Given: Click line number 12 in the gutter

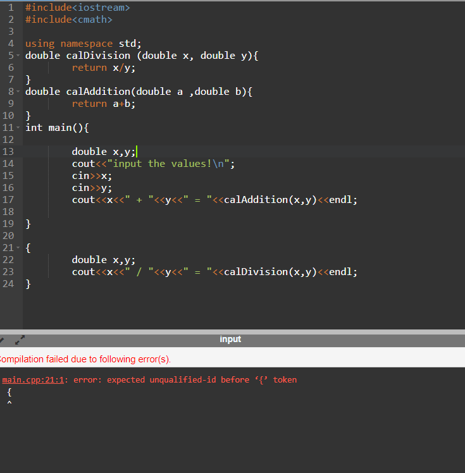Looking at the screenshot, I should pos(8,140).
